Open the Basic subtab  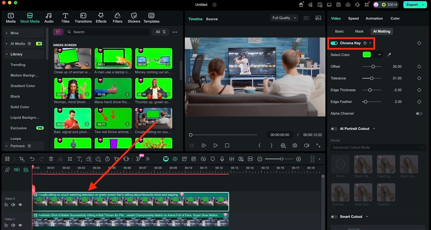click(x=339, y=32)
